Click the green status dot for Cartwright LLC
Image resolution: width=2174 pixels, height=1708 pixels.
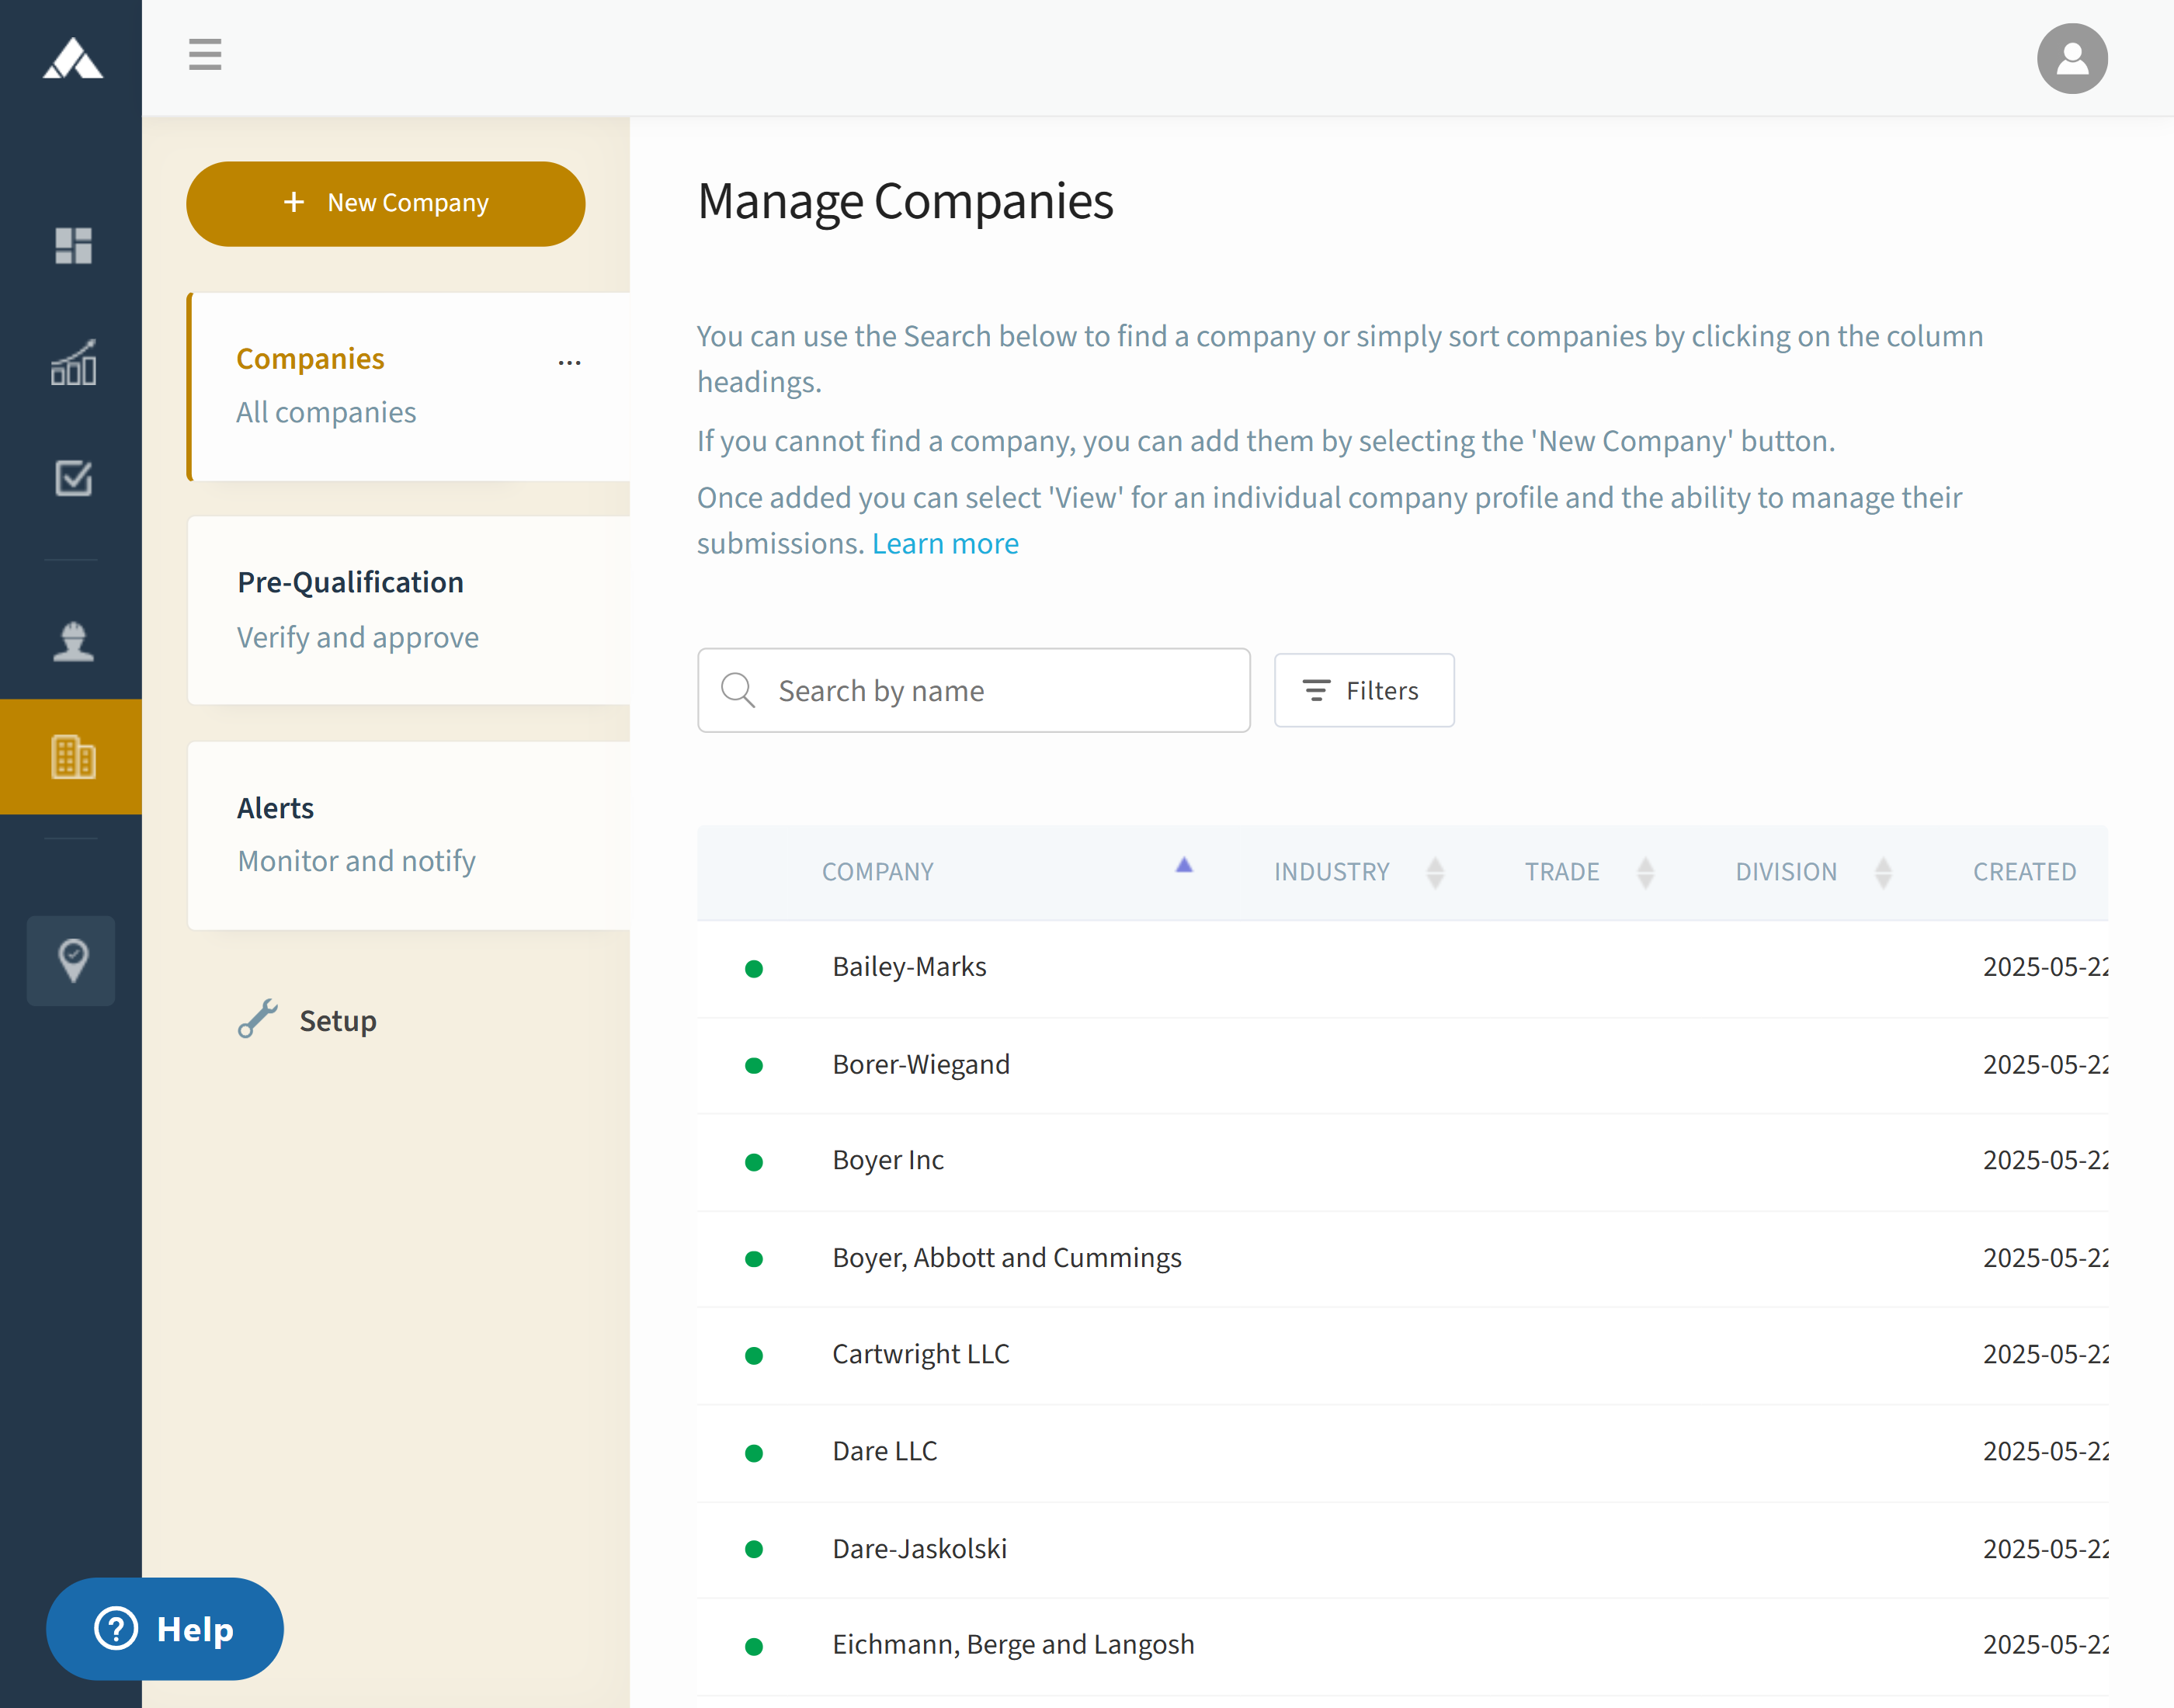click(x=754, y=1356)
